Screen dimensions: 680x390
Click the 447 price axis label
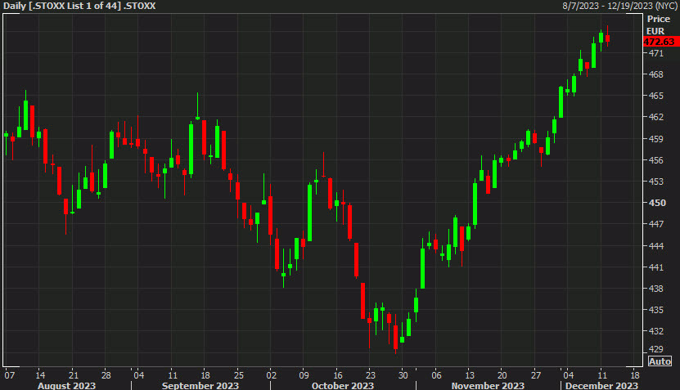[655, 224]
